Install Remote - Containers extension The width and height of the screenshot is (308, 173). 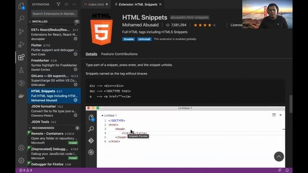[73, 143]
